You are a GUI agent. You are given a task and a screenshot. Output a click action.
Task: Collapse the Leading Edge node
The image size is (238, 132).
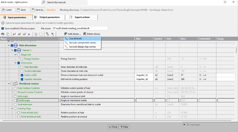click(12, 109)
